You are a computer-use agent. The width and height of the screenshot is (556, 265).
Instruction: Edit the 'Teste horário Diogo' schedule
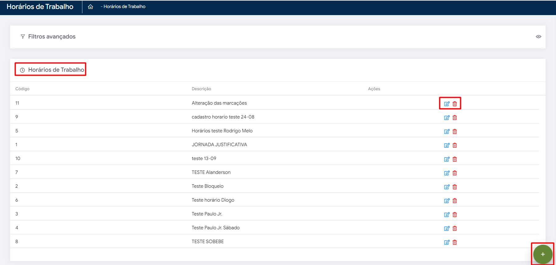coord(447,201)
